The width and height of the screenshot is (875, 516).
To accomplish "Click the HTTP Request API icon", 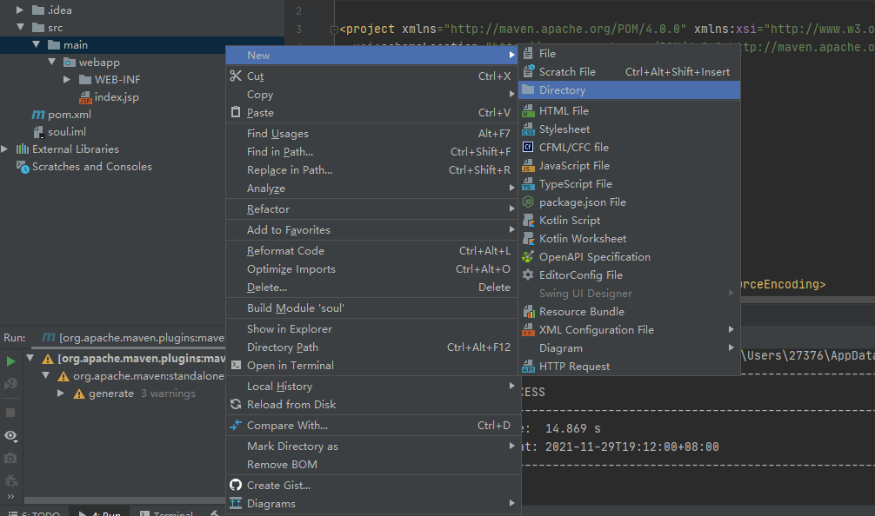I will pyautogui.click(x=528, y=366).
